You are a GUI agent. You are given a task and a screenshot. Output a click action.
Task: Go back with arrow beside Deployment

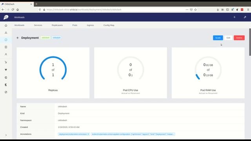(x=18, y=38)
